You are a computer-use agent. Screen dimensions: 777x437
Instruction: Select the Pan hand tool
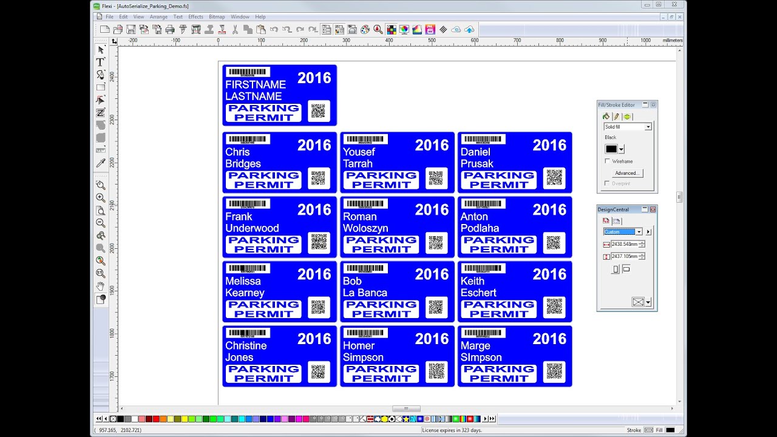coord(101,286)
